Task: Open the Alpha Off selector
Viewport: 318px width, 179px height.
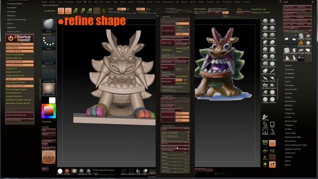Action: click(x=49, y=57)
